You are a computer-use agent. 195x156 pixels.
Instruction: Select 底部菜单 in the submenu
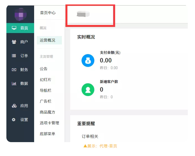click(47, 134)
